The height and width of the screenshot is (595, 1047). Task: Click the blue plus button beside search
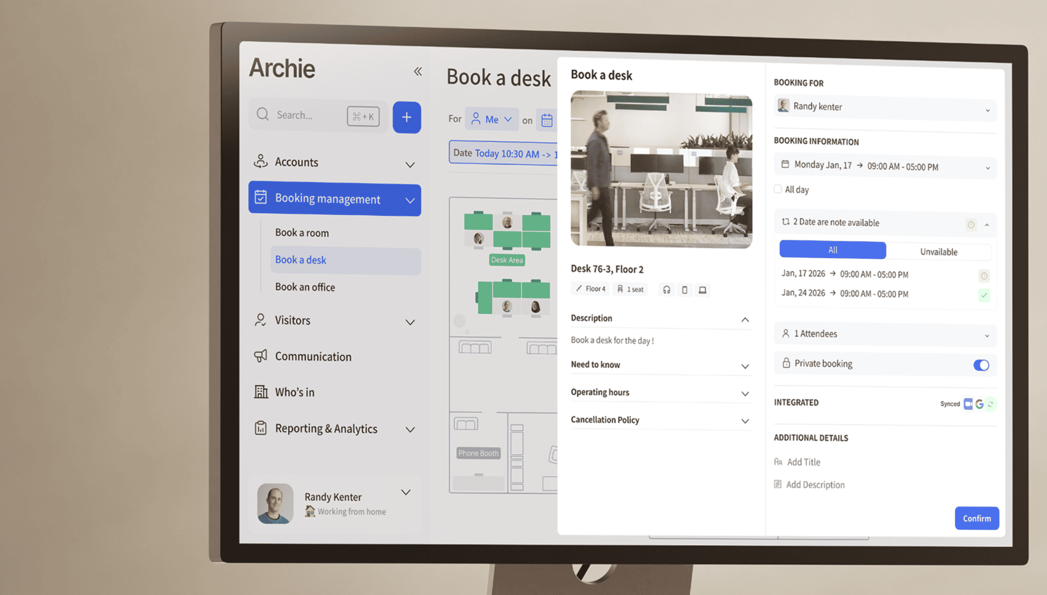pos(406,117)
